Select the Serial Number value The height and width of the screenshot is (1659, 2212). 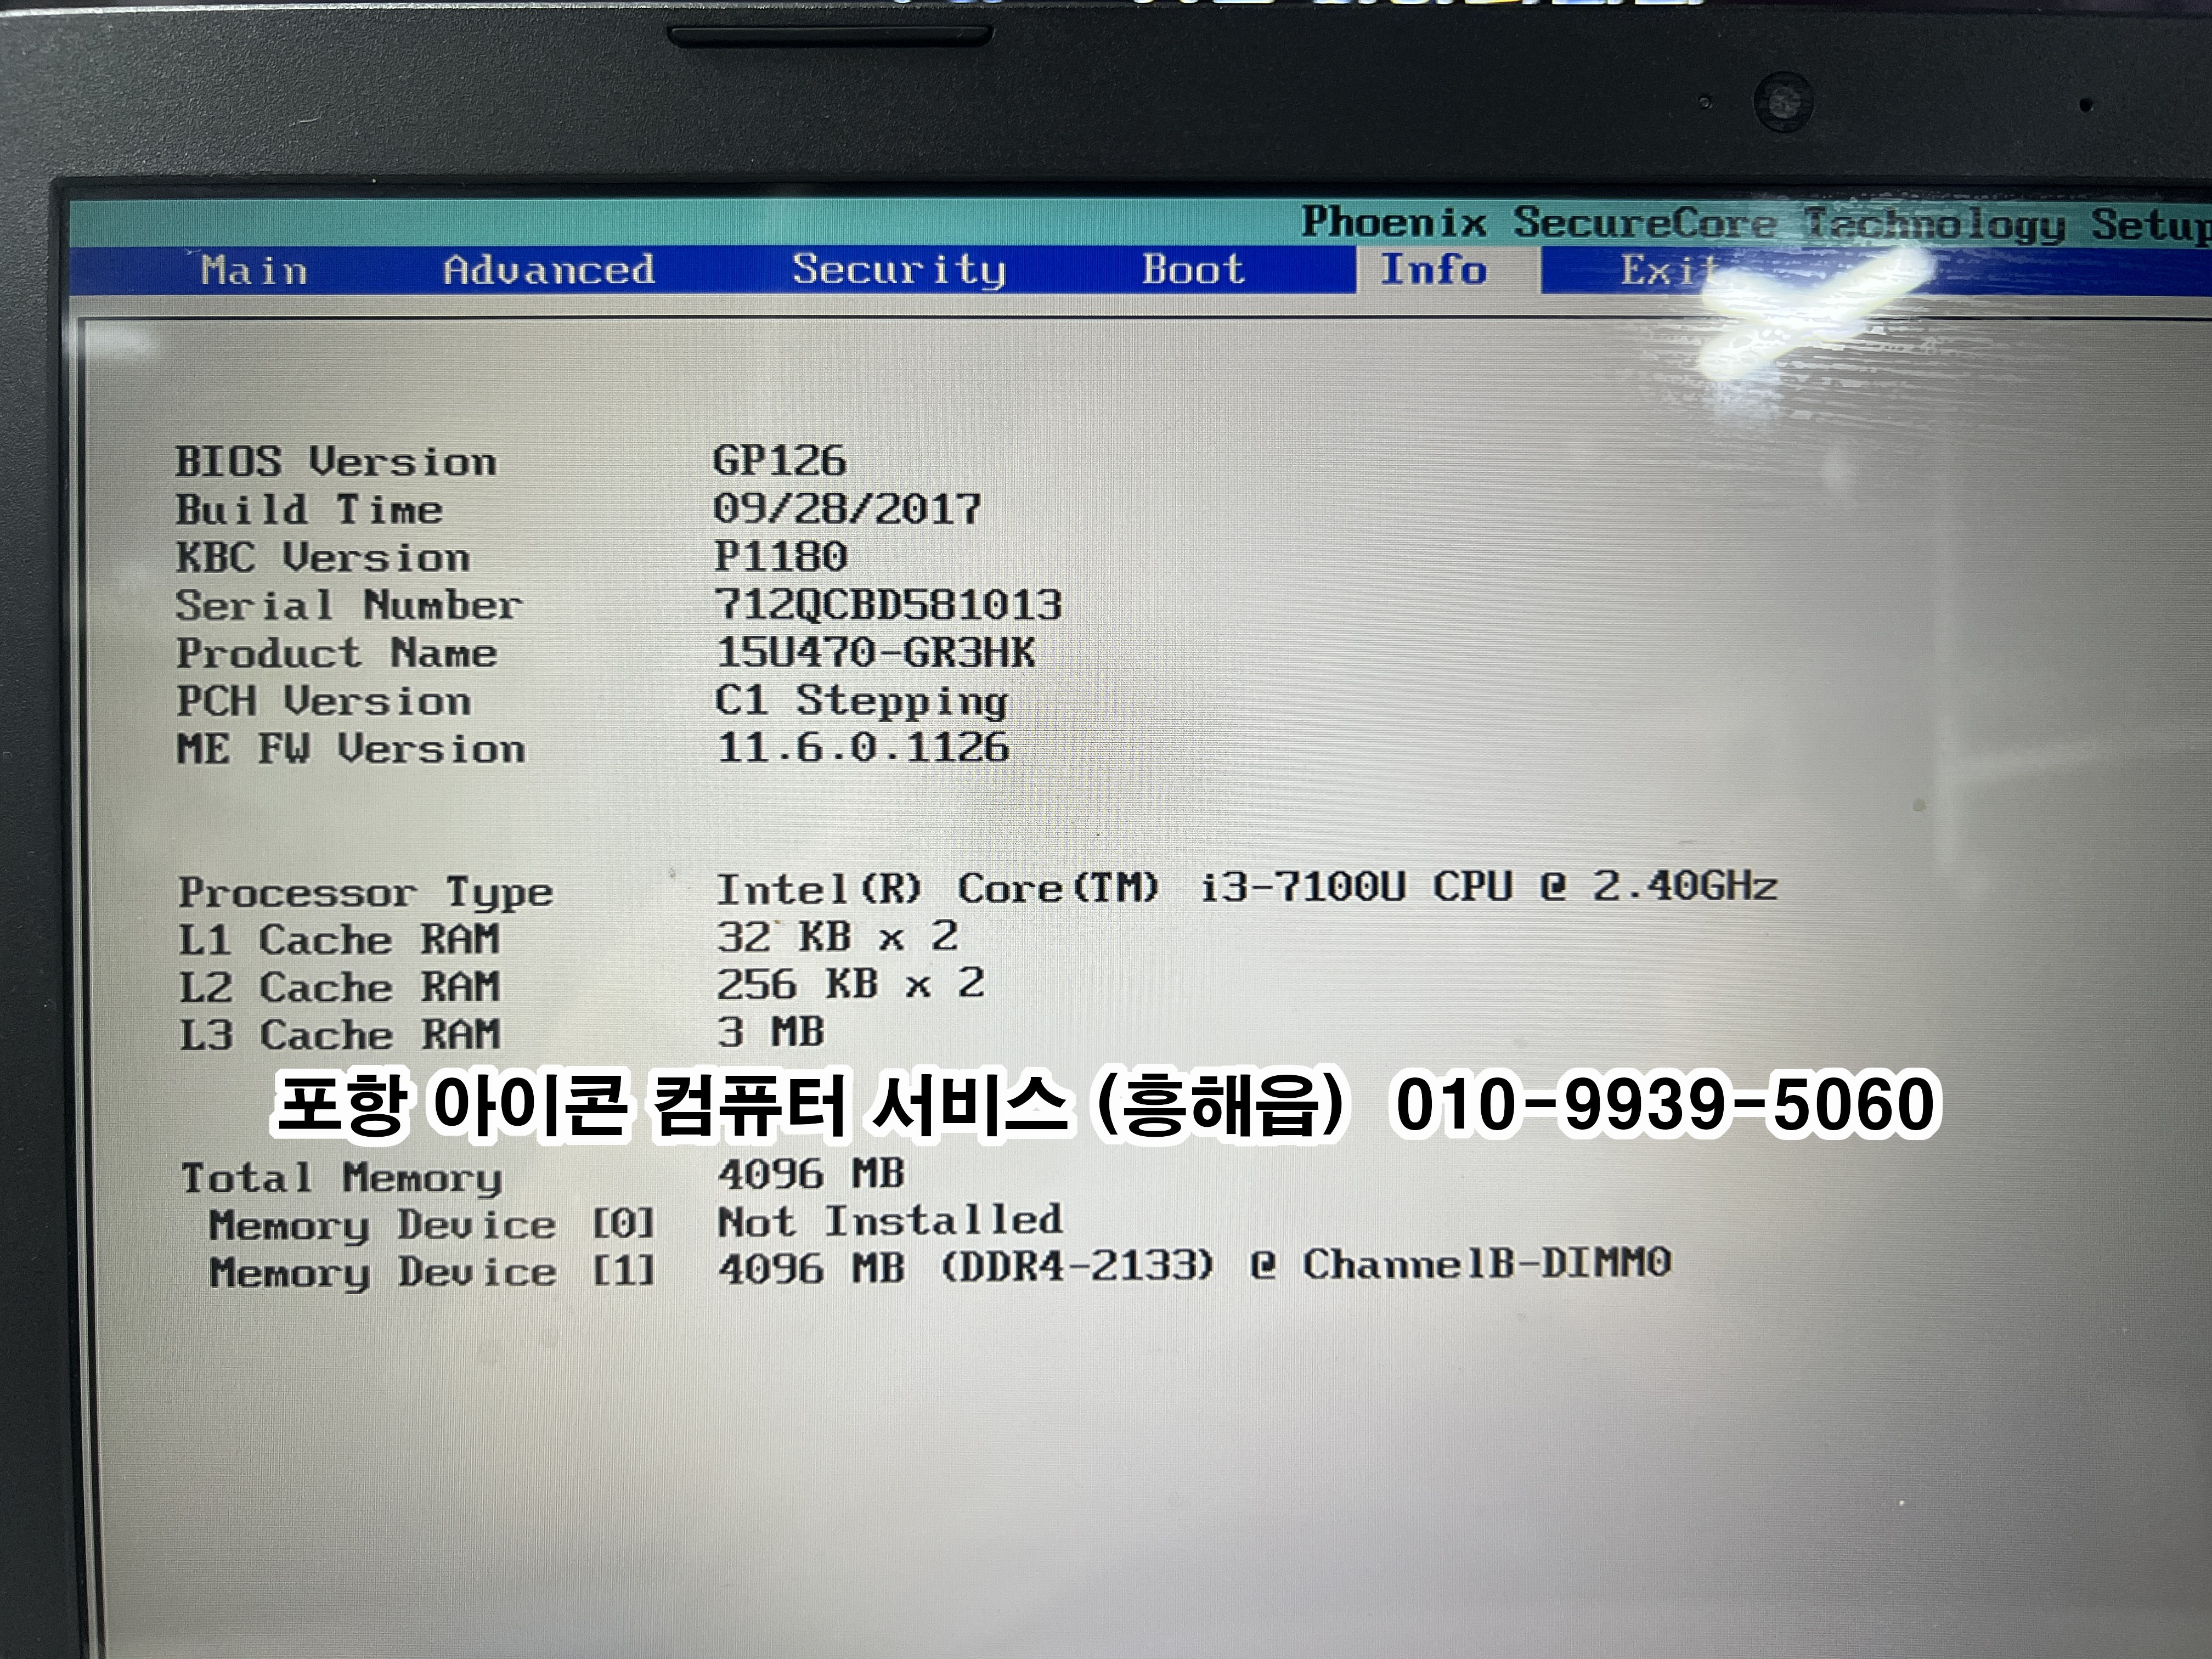[x=888, y=604]
